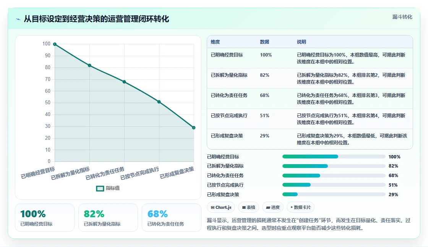Click the 51% value beside progress bar

click(x=393, y=185)
